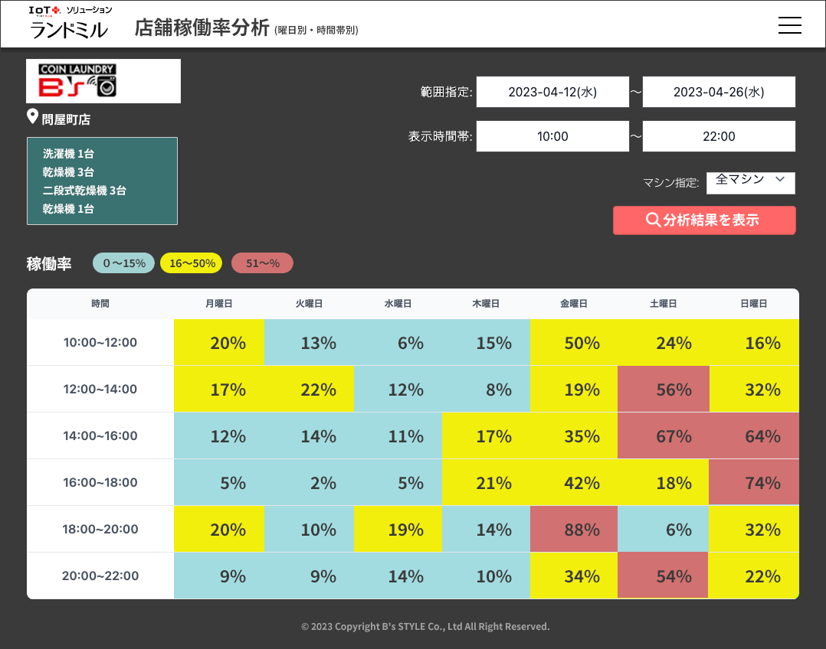Click the end date field 2023-04-26(水)

point(718,92)
